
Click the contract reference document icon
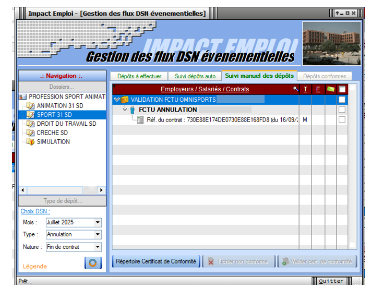pyautogui.click(x=140, y=120)
